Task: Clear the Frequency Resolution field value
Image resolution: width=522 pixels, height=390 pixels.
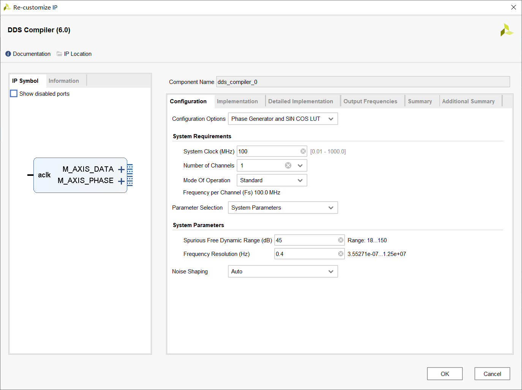Action: tap(341, 254)
